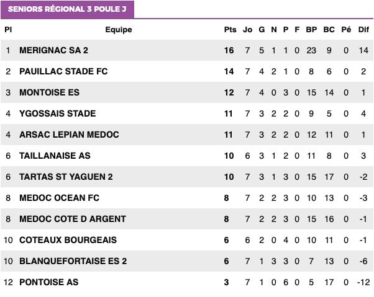
Task: Select MONTOISE ES in the standings
Action: tap(49, 92)
